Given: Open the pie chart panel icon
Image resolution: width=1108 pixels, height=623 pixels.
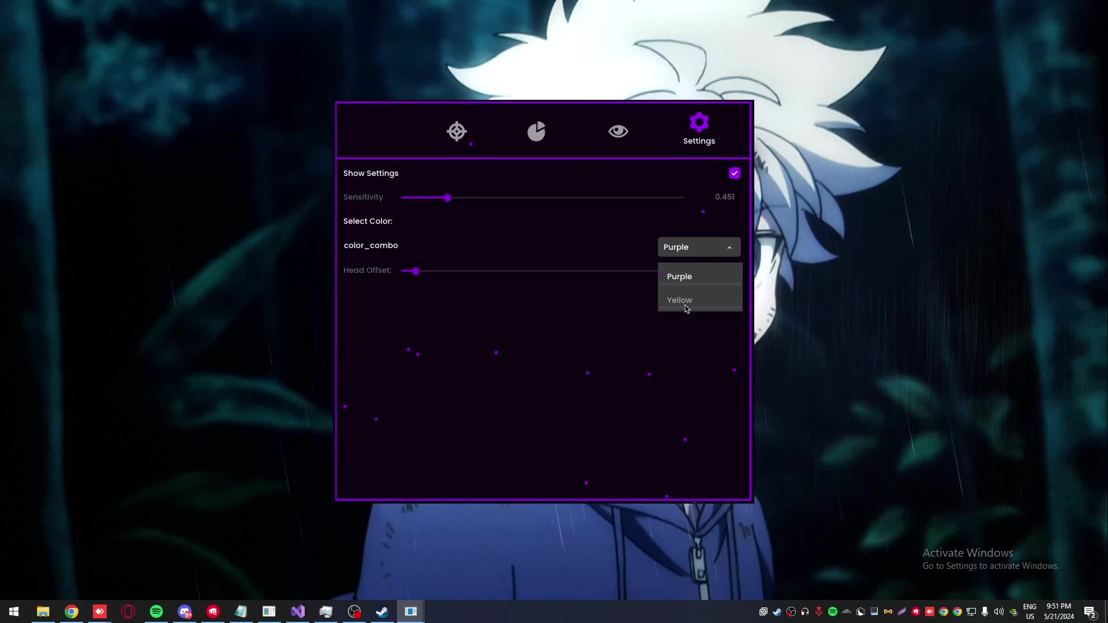Looking at the screenshot, I should pos(536,131).
